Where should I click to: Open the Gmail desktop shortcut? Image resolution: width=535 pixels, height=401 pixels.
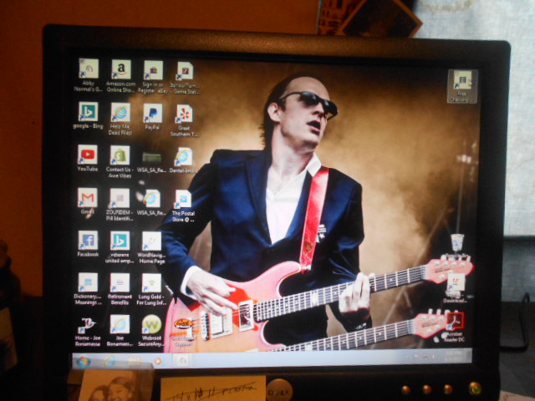(88, 197)
